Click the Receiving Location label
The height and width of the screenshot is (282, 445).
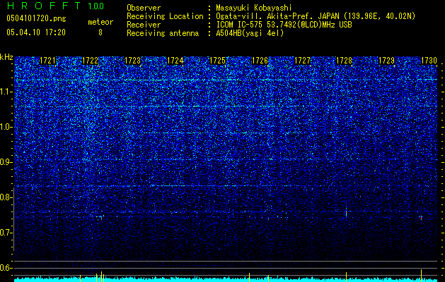pos(165,16)
